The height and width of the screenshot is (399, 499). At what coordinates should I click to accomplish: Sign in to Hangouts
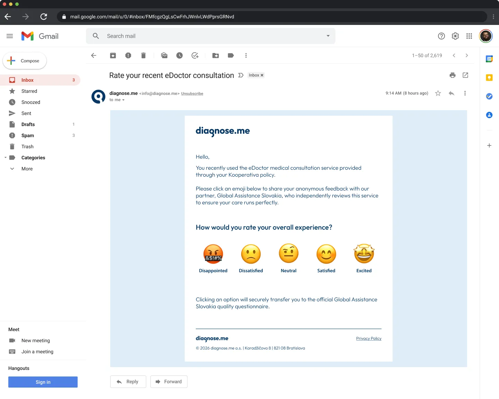click(43, 382)
